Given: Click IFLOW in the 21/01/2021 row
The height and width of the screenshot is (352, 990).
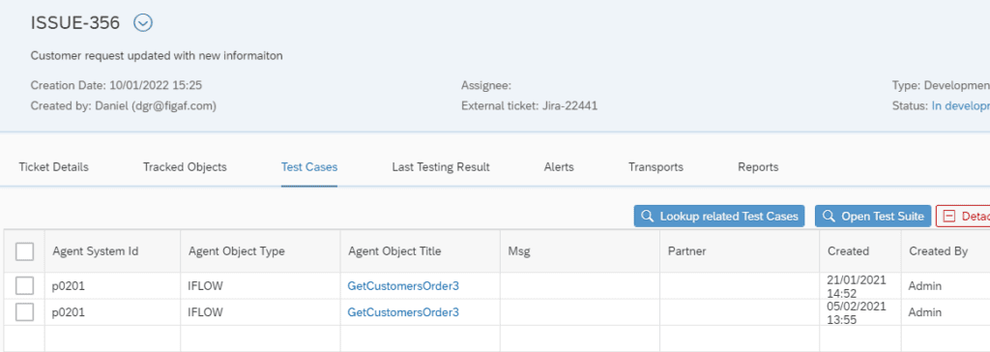Looking at the screenshot, I should click(205, 286).
